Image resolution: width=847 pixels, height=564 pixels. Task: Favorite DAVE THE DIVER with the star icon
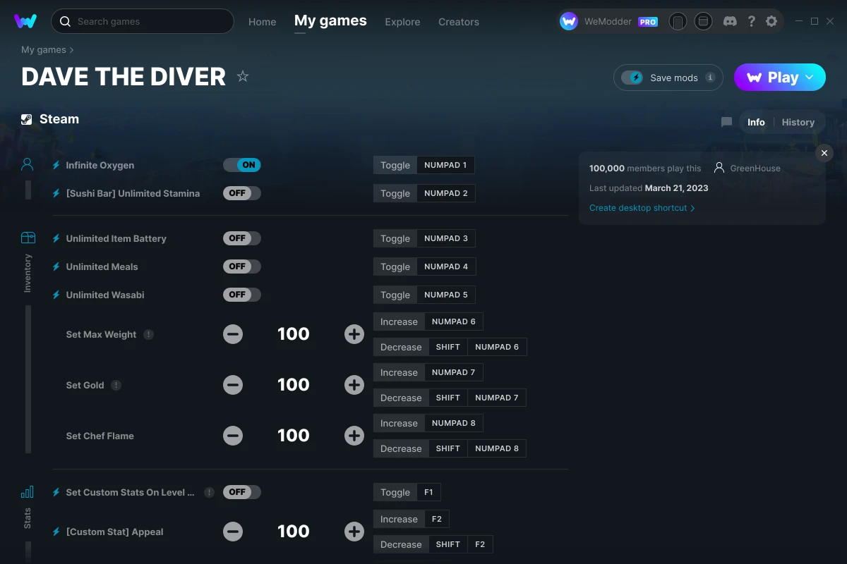point(243,76)
